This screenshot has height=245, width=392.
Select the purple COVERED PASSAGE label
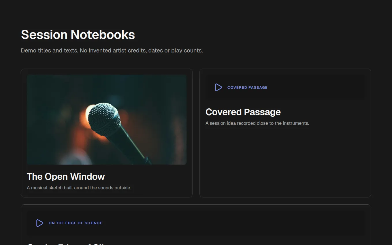(247, 87)
